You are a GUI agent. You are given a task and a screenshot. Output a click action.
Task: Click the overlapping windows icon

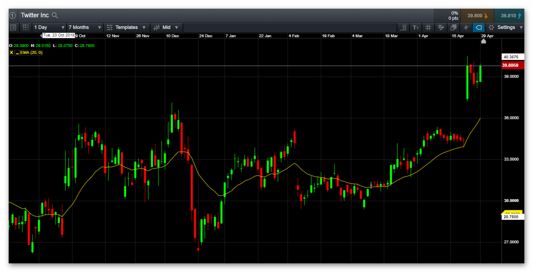[453, 27]
